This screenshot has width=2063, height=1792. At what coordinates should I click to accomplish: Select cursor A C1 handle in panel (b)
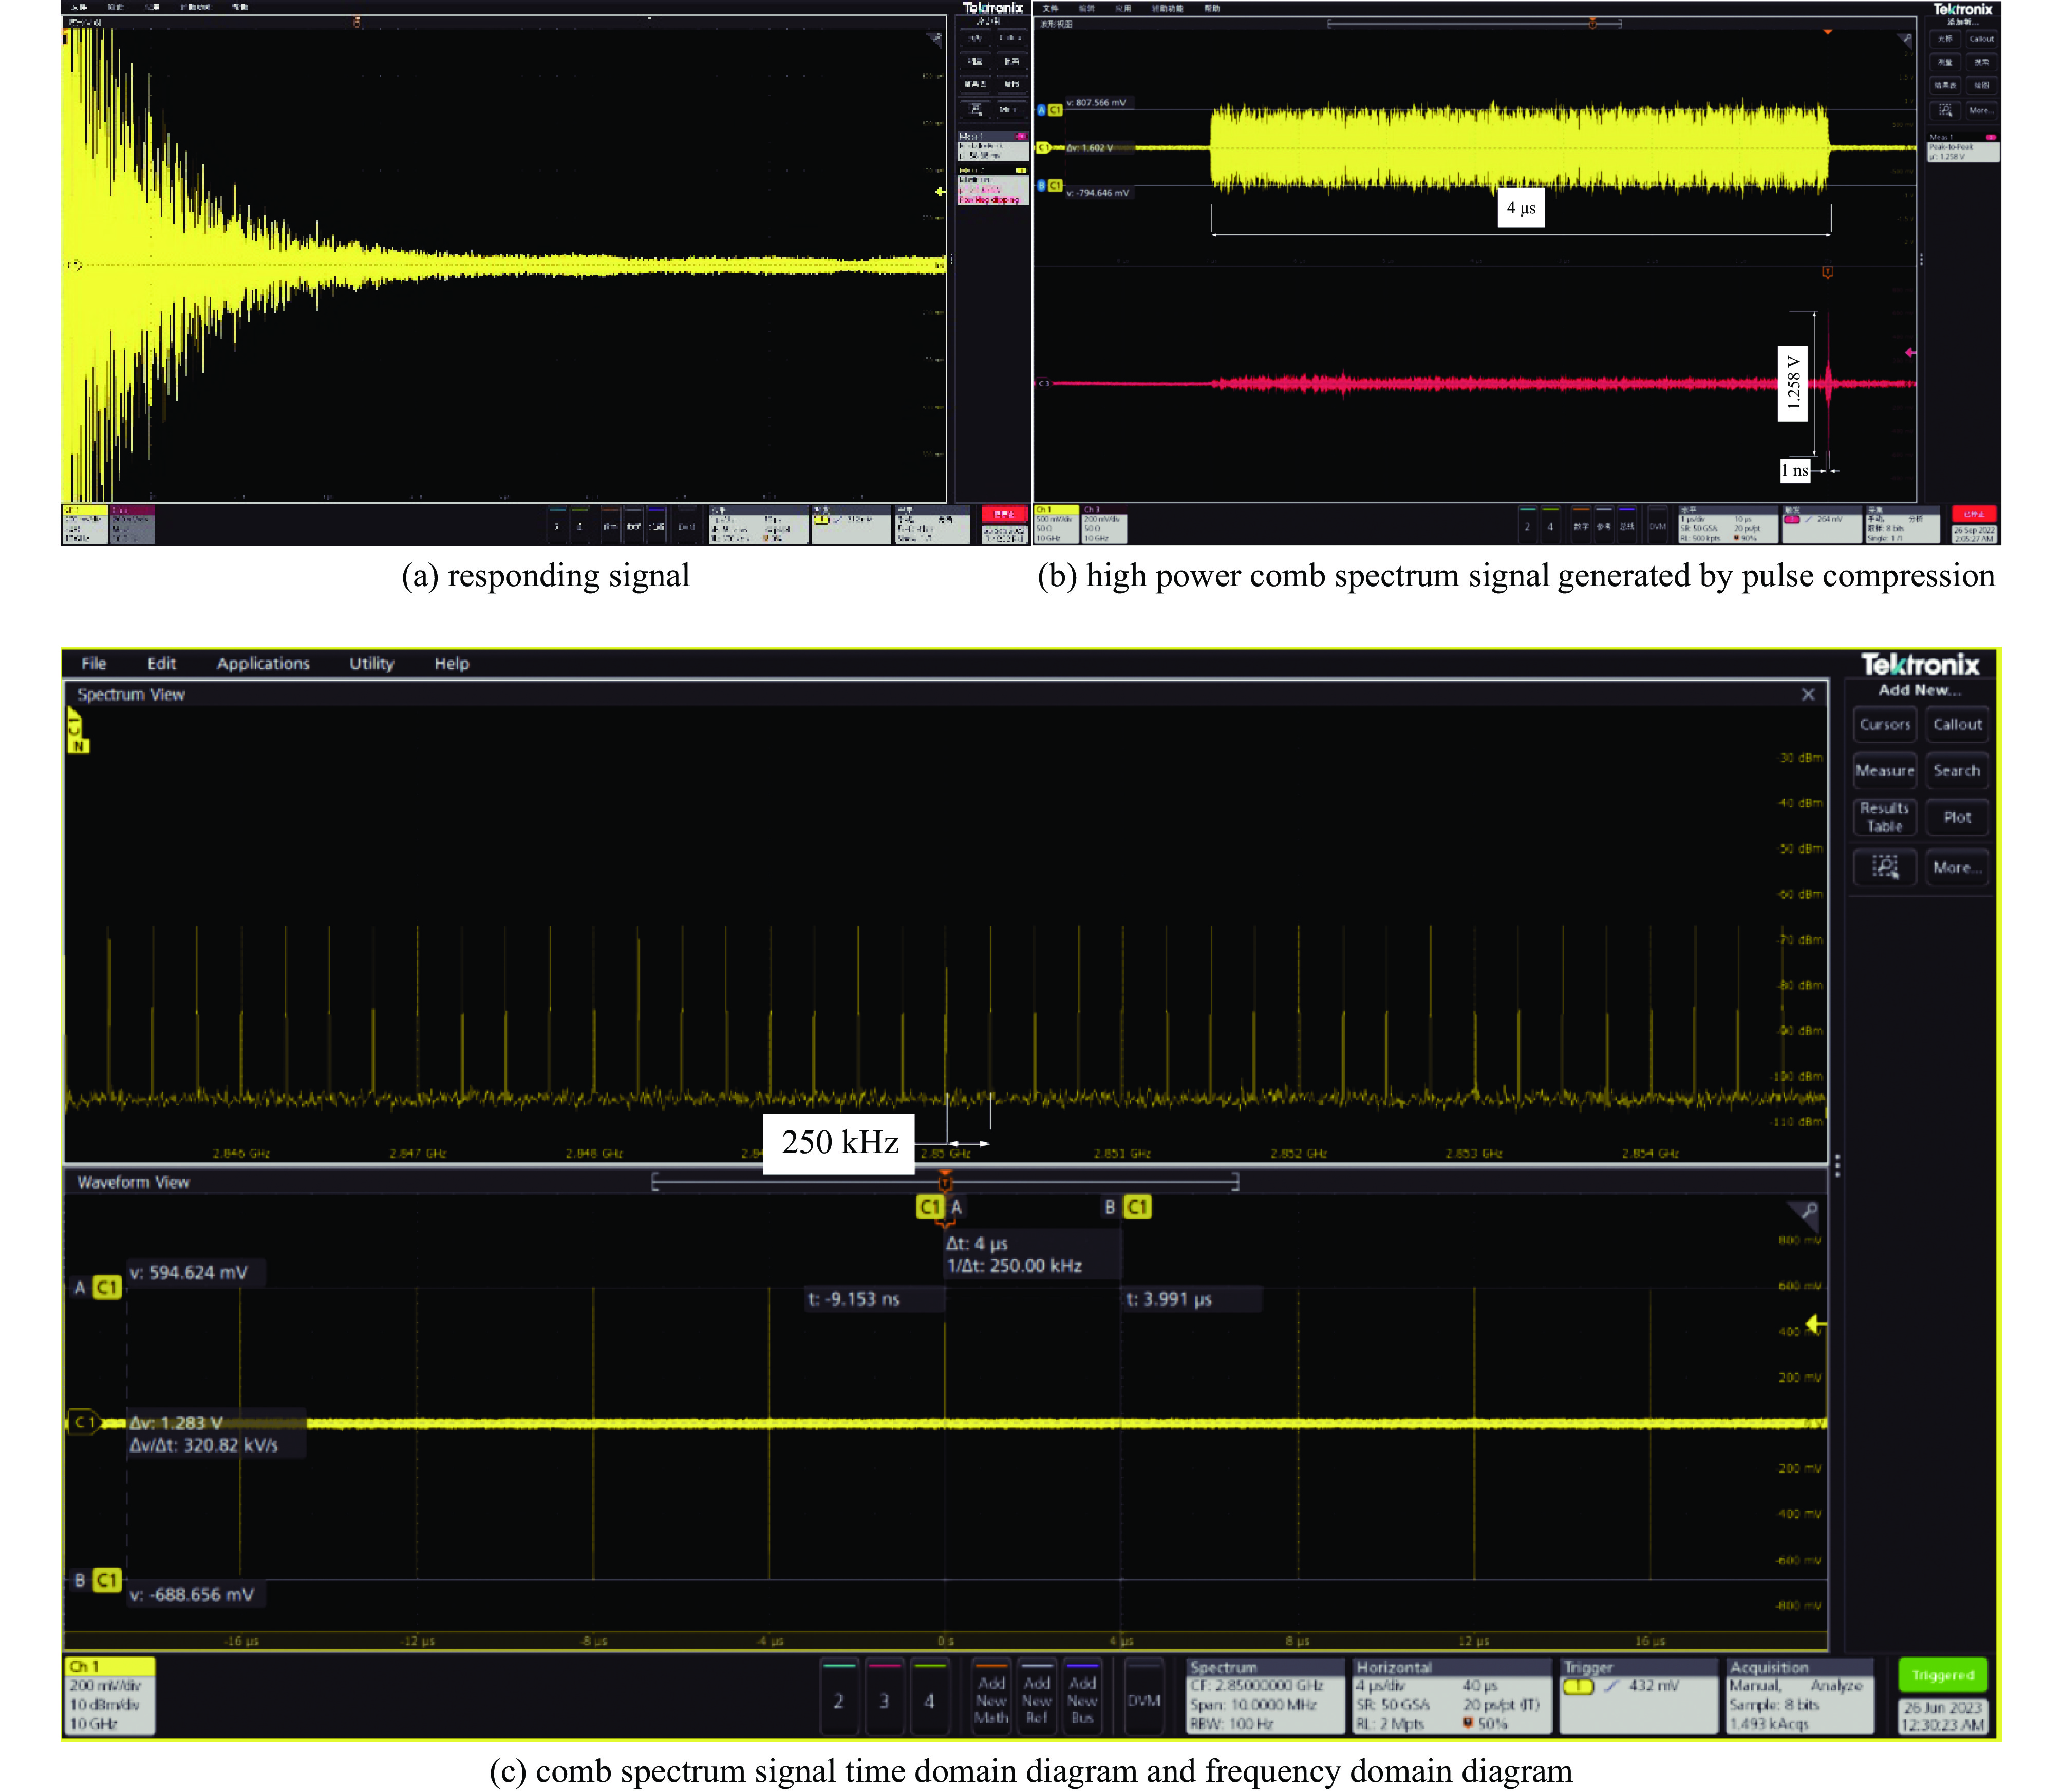point(1049,110)
